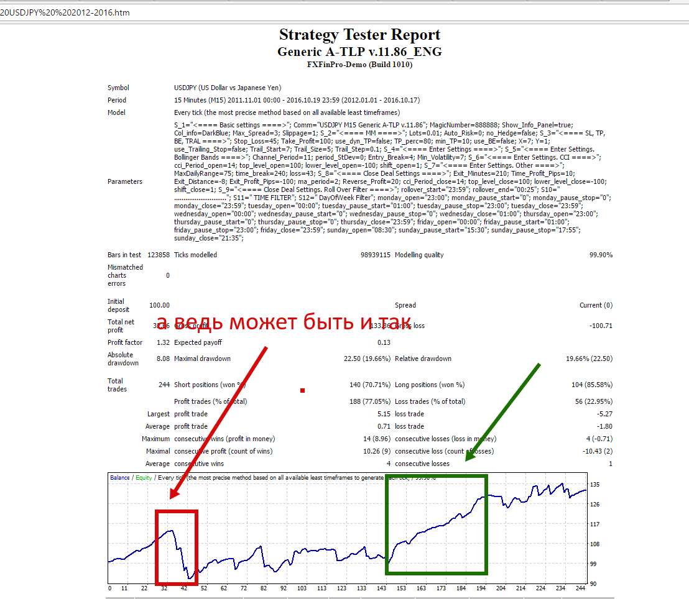This screenshot has width=689, height=599.
Task: Click the 'Expected payoff' label
Action: (198, 342)
